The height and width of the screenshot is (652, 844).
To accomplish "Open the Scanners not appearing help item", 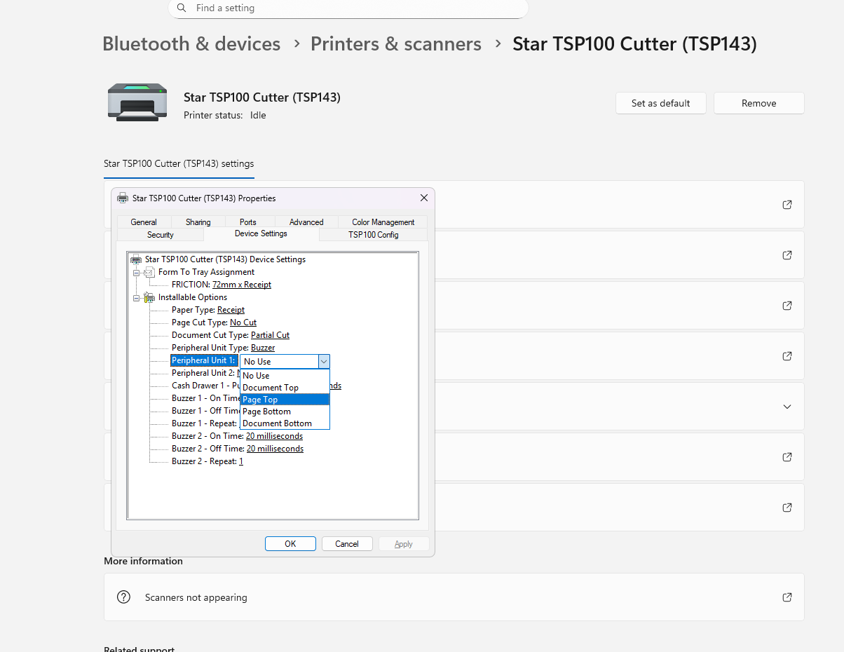I will tap(454, 597).
